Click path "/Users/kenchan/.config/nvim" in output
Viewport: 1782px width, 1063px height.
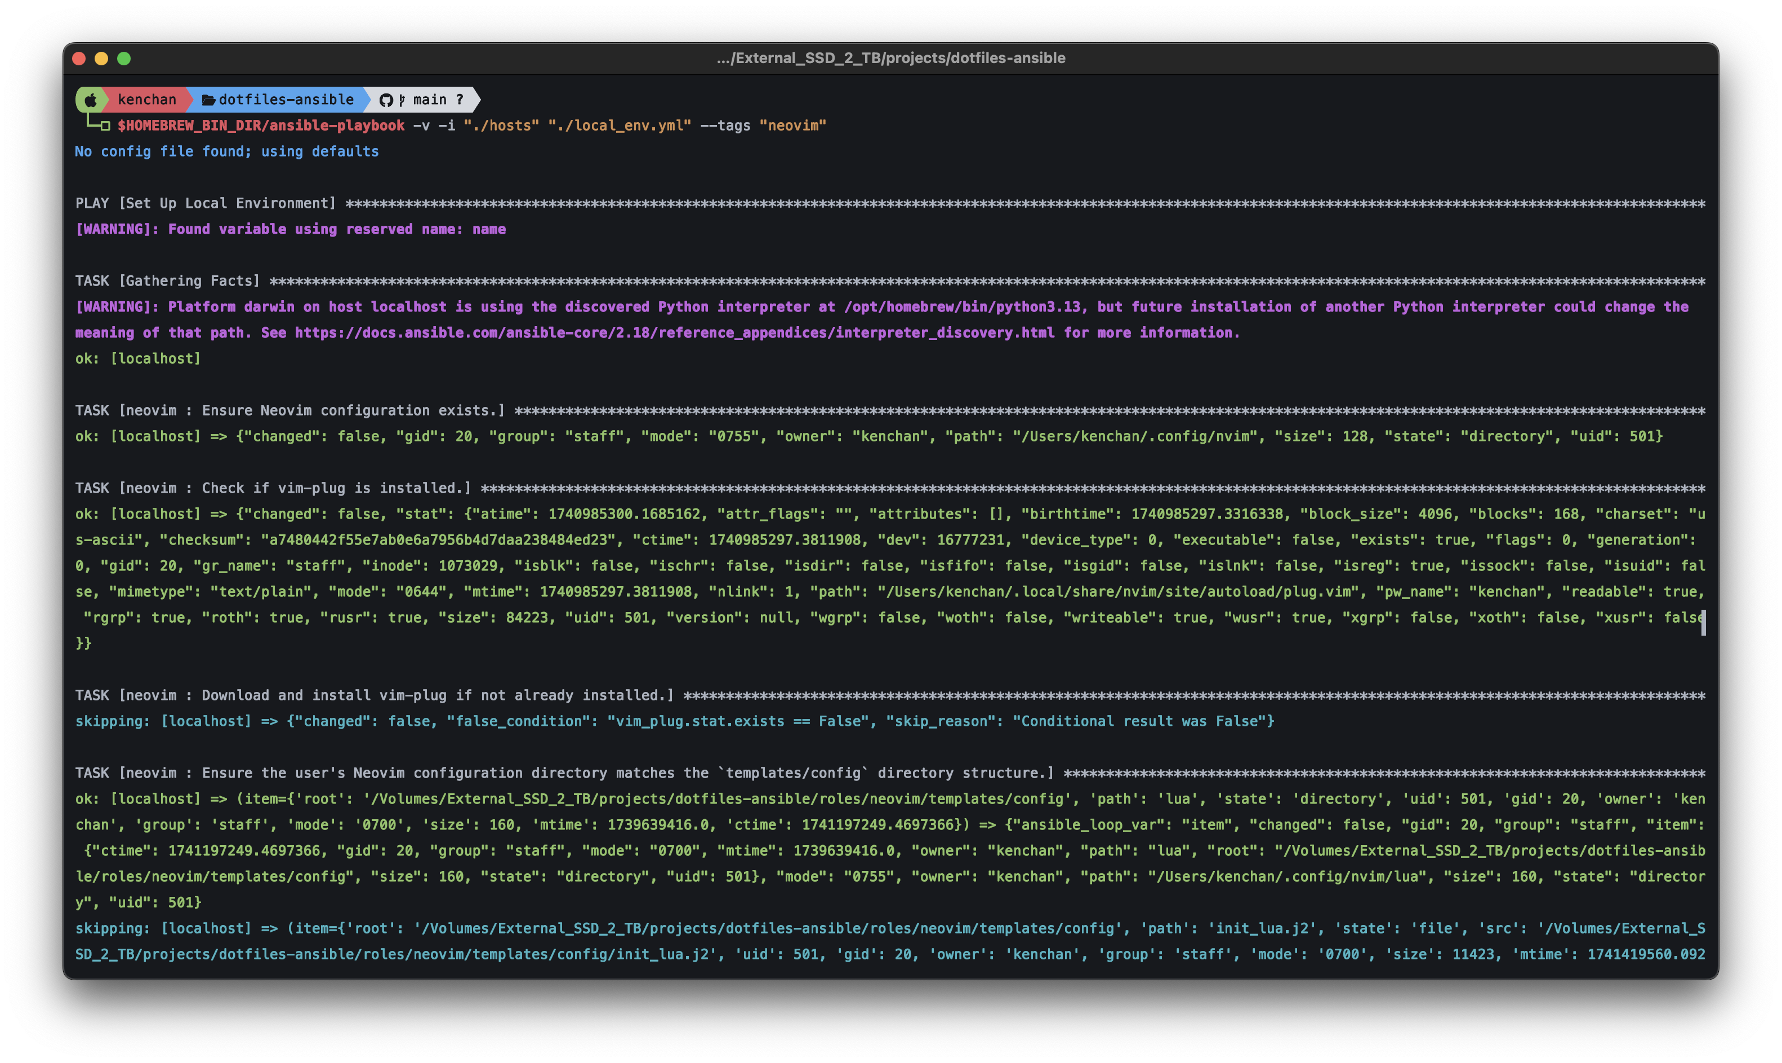[x=1134, y=436]
